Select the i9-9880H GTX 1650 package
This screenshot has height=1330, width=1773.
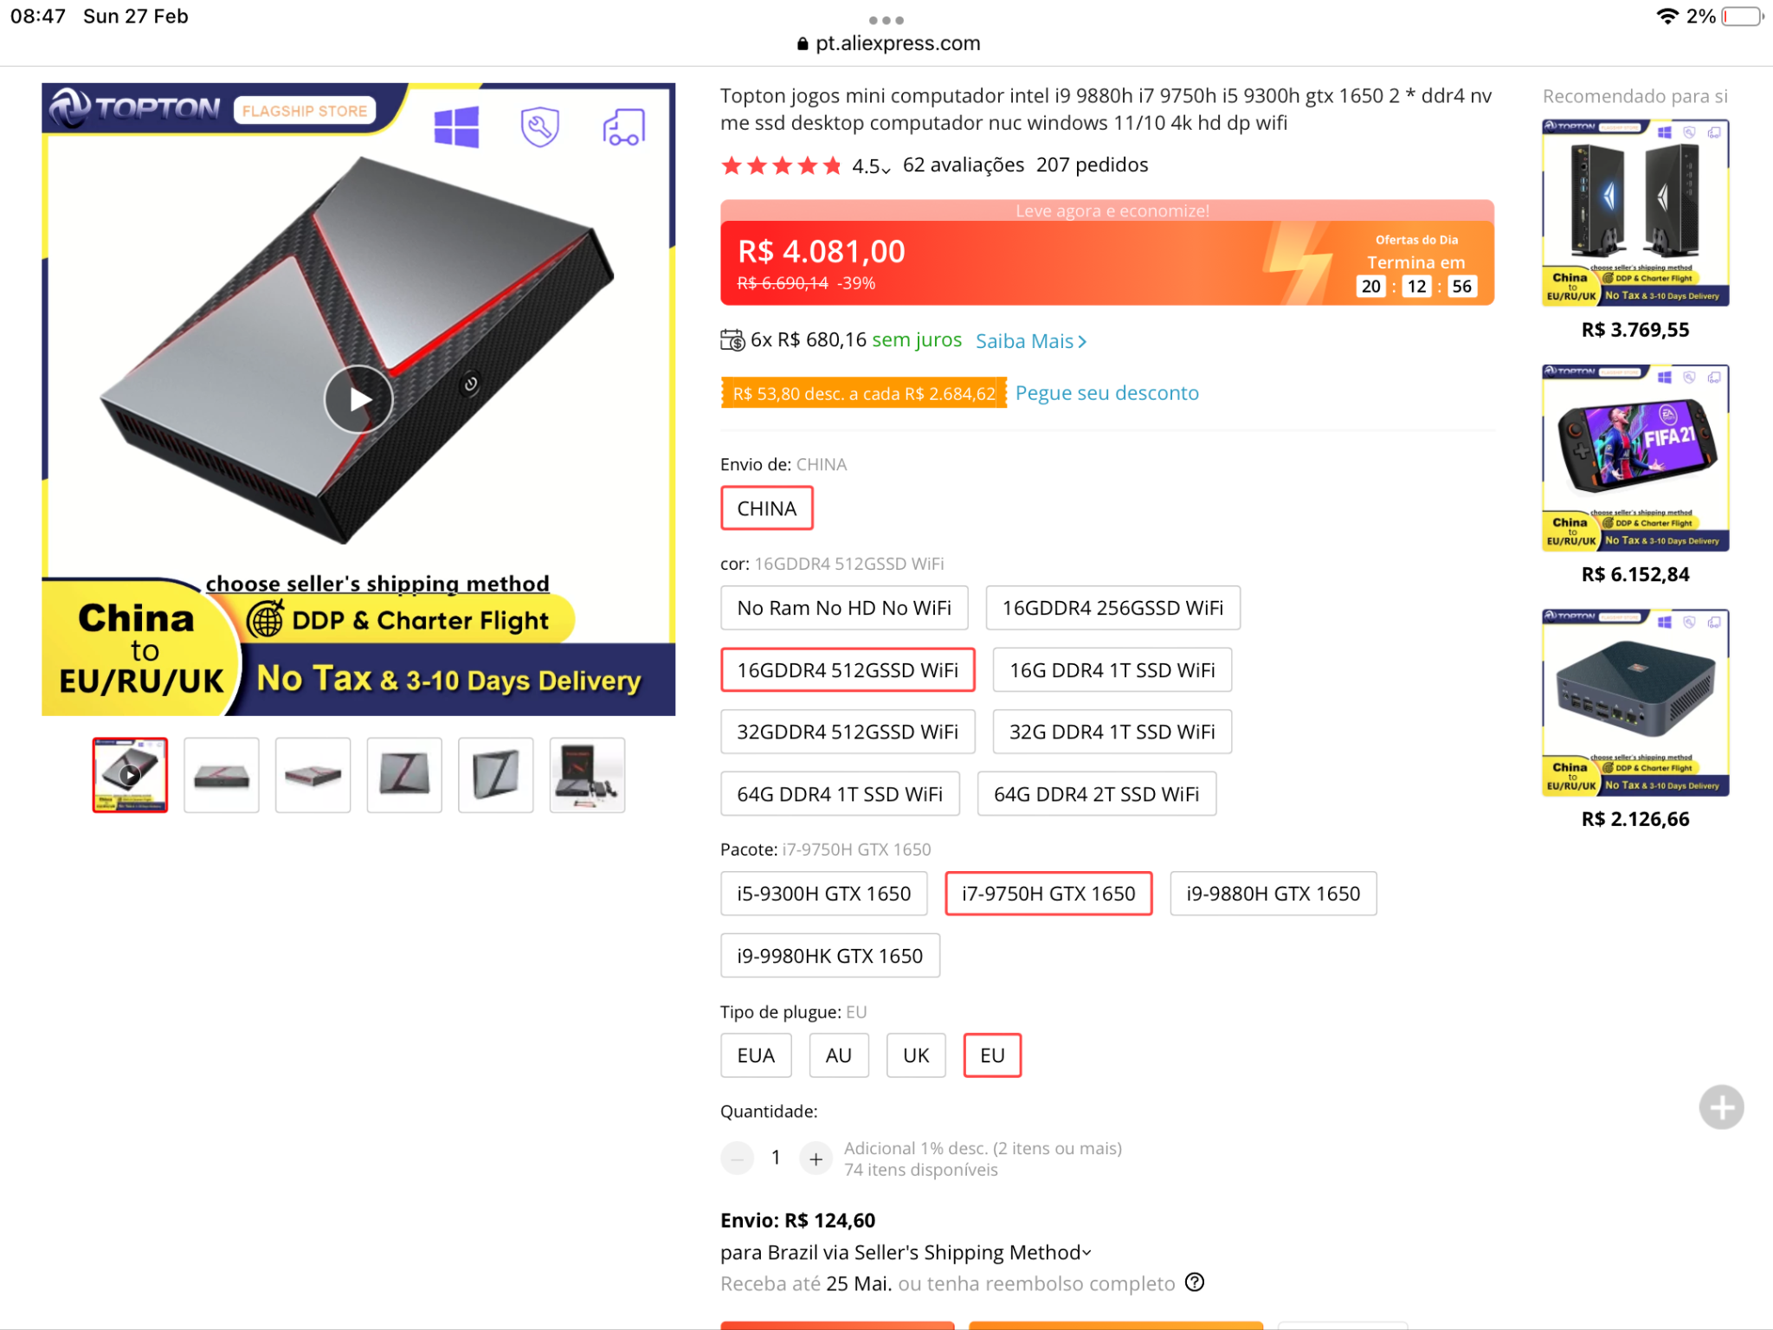tap(1273, 894)
